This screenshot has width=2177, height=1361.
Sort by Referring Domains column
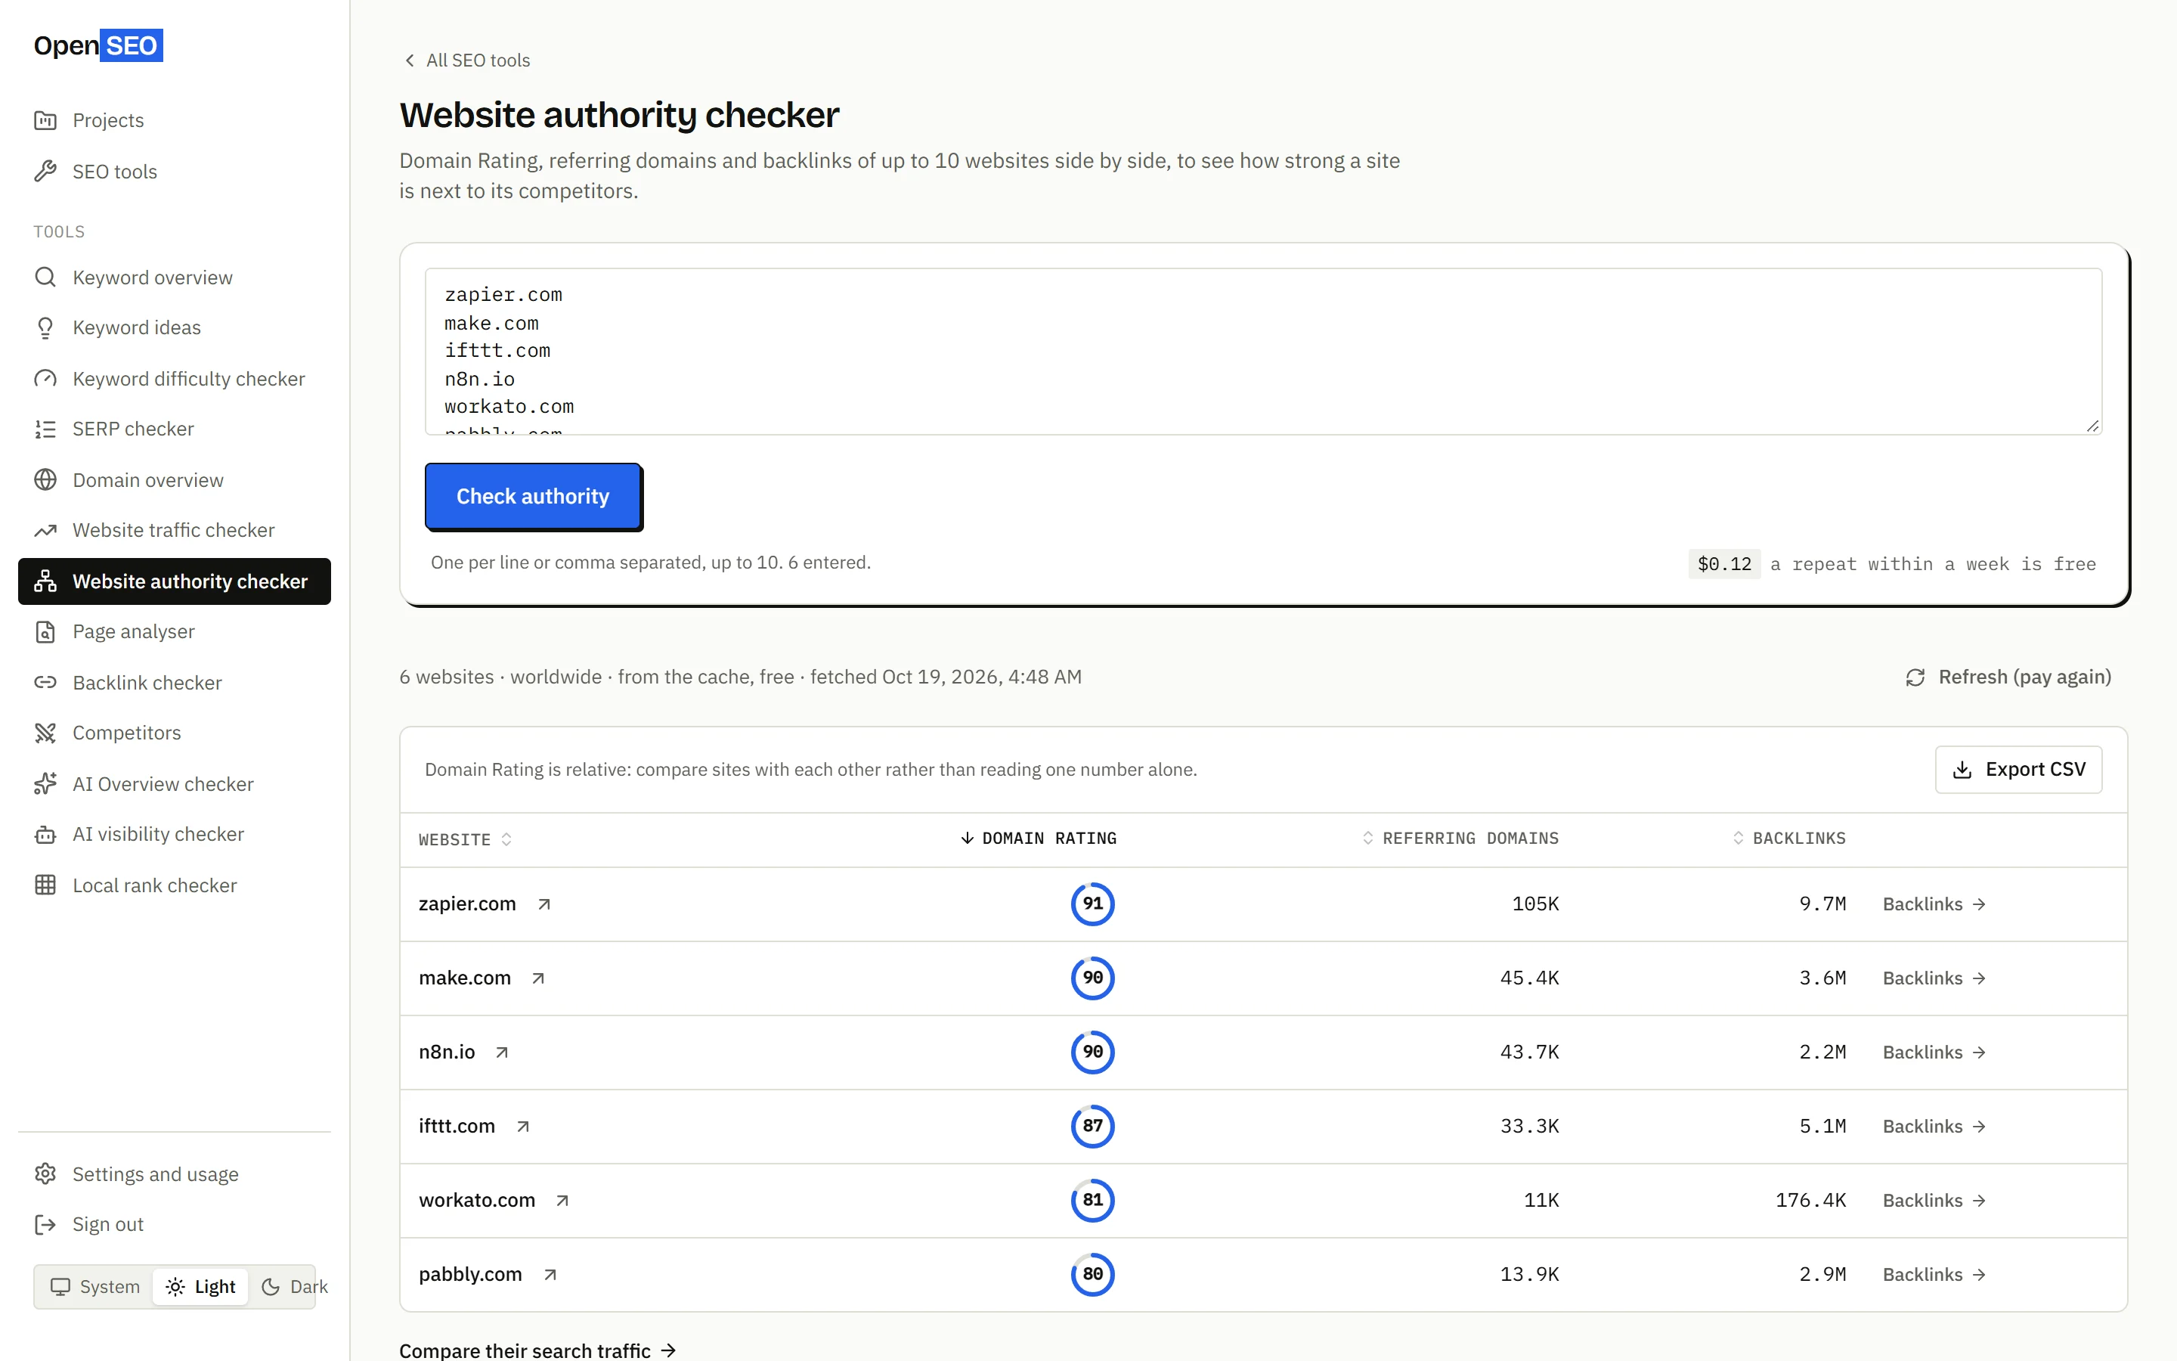pyautogui.click(x=1460, y=838)
